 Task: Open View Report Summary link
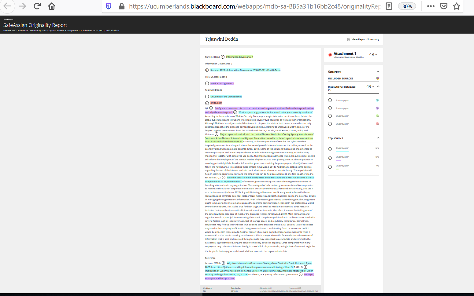[x=365, y=39]
